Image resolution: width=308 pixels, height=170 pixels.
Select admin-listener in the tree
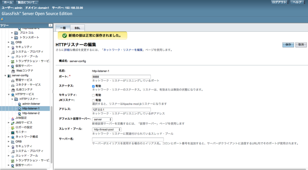click(x=31, y=104)
